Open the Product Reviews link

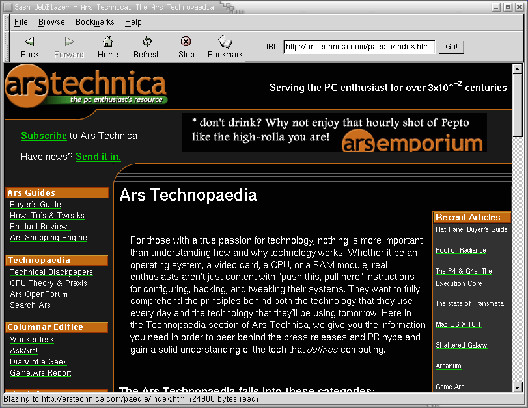coord(40,227)
